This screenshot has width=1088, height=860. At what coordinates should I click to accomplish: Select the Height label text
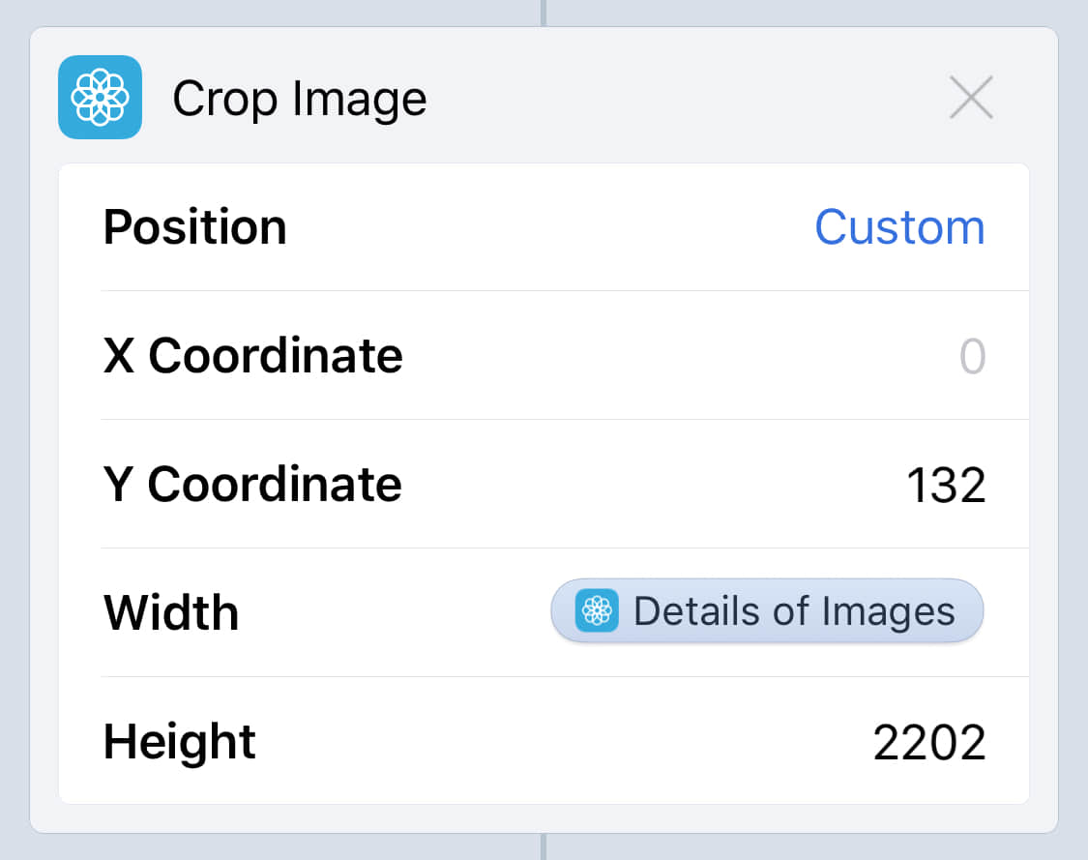179,742
